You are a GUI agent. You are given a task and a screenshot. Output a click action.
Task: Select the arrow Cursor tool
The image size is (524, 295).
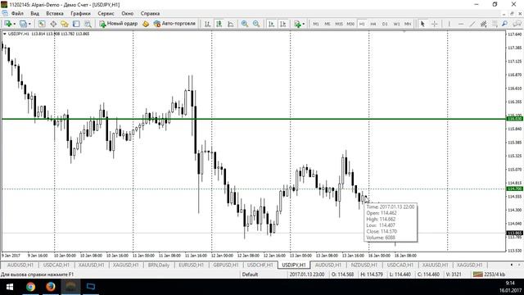click(422, 24)
